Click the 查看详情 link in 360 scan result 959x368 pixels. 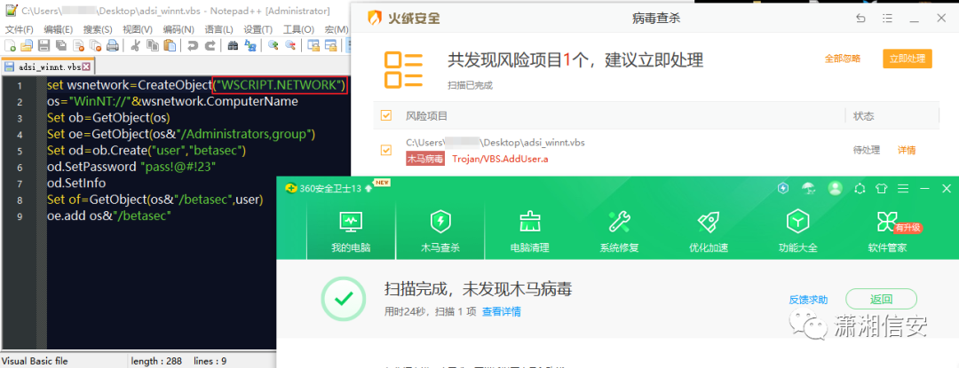click(502, 311)
